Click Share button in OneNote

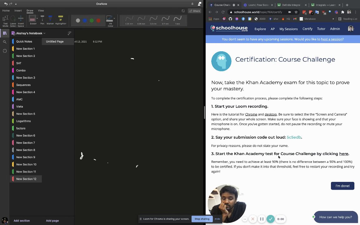click(195, 11)
